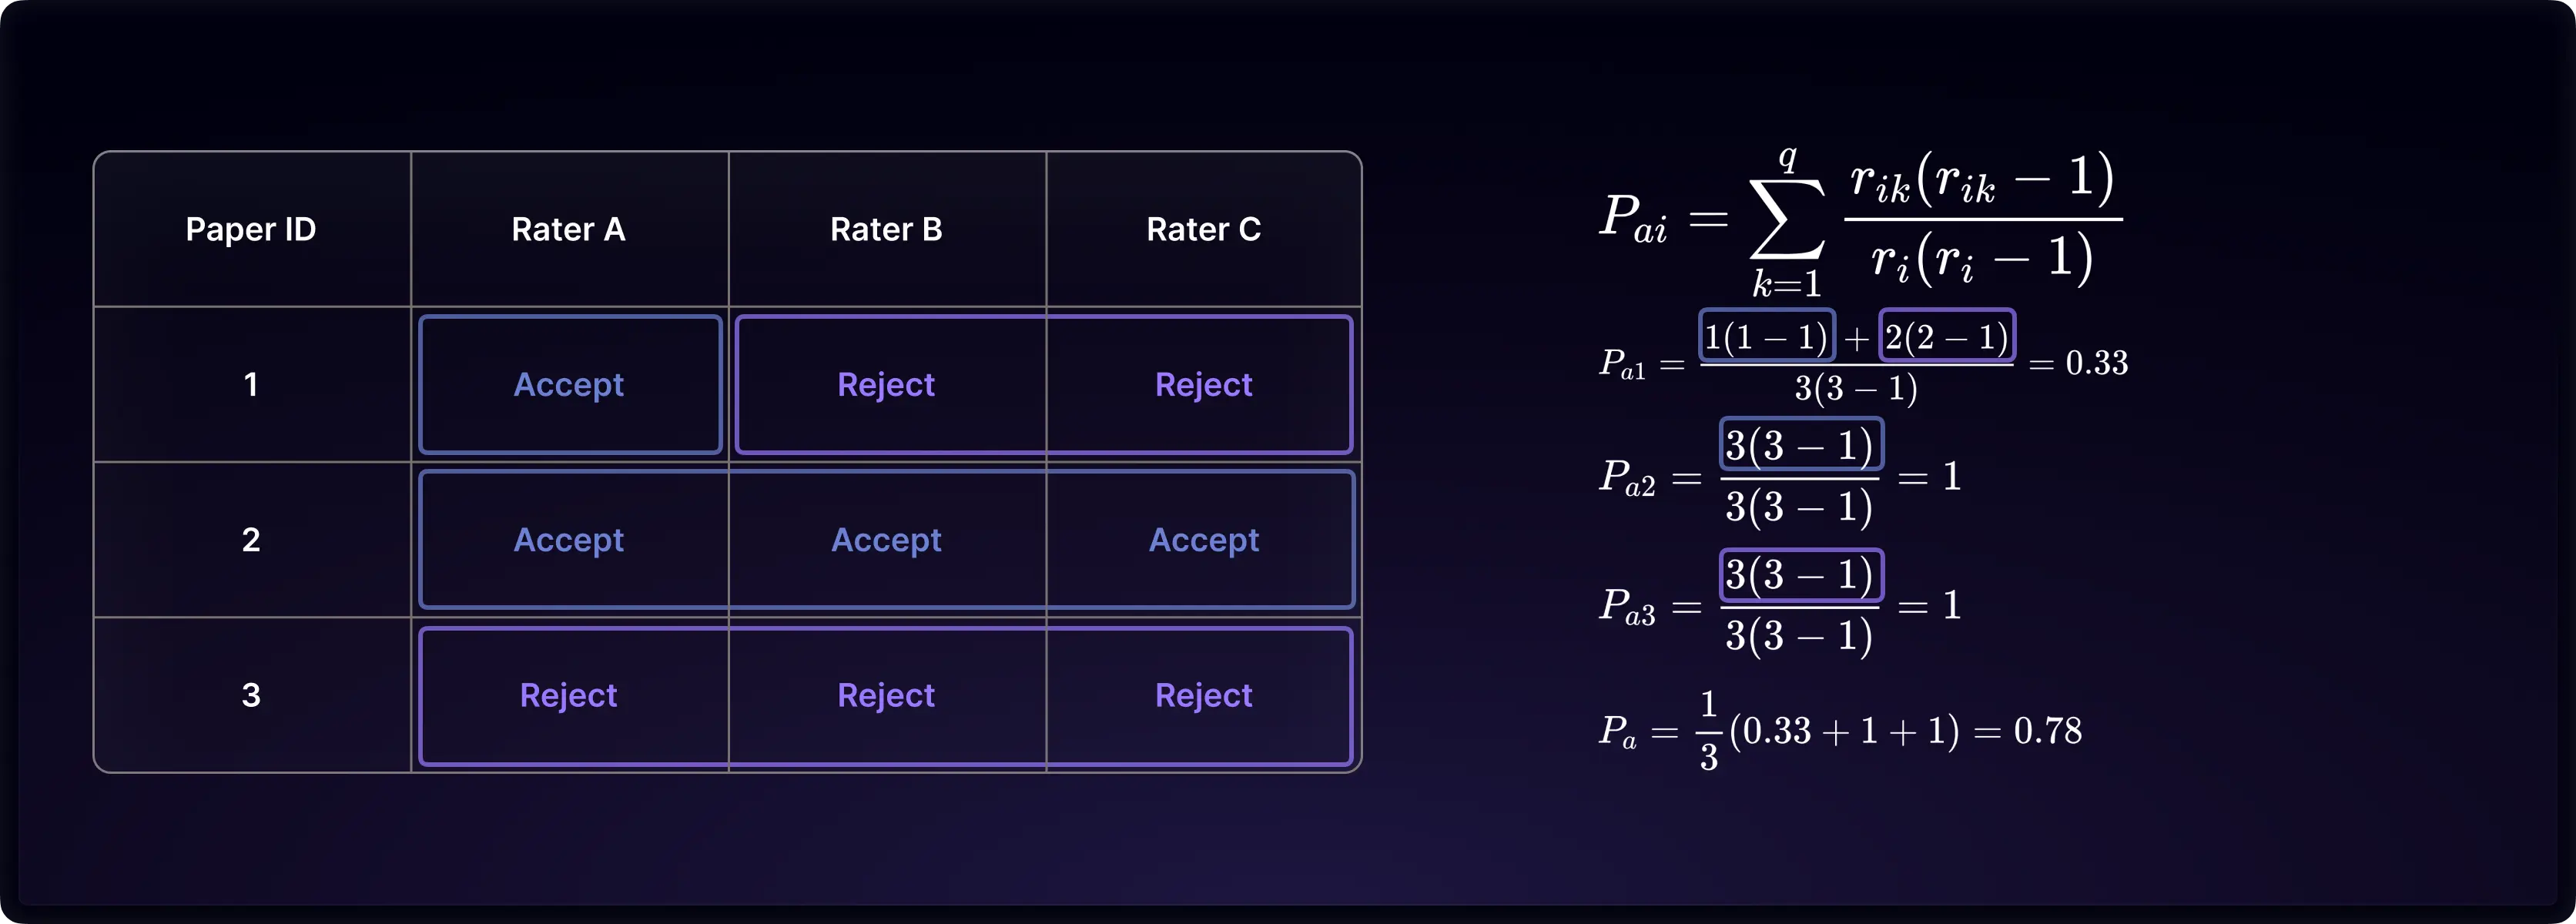Click Rater B's Accept cell for paper 2
2576x924 pixels.
tap(887, 539)
